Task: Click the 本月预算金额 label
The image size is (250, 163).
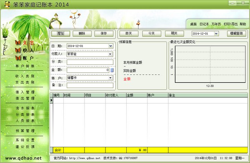Action: pos(132,62)
